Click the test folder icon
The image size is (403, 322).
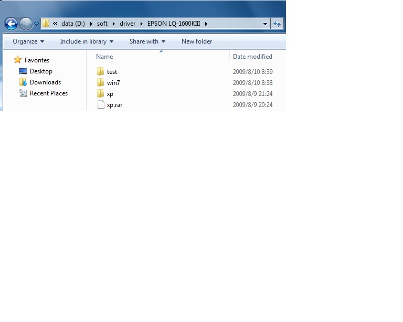click(x=101, y=71)
